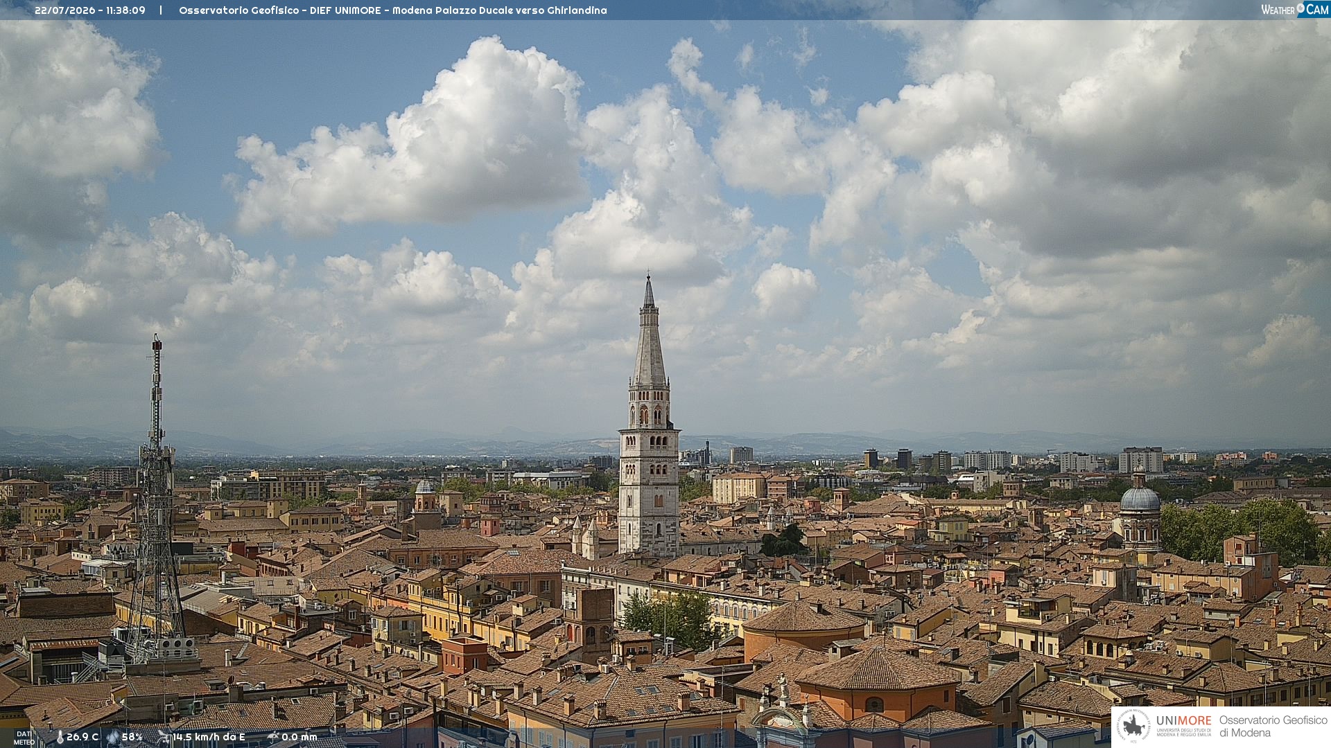Click the umbrella rainfall icon

tap(273, 737)
